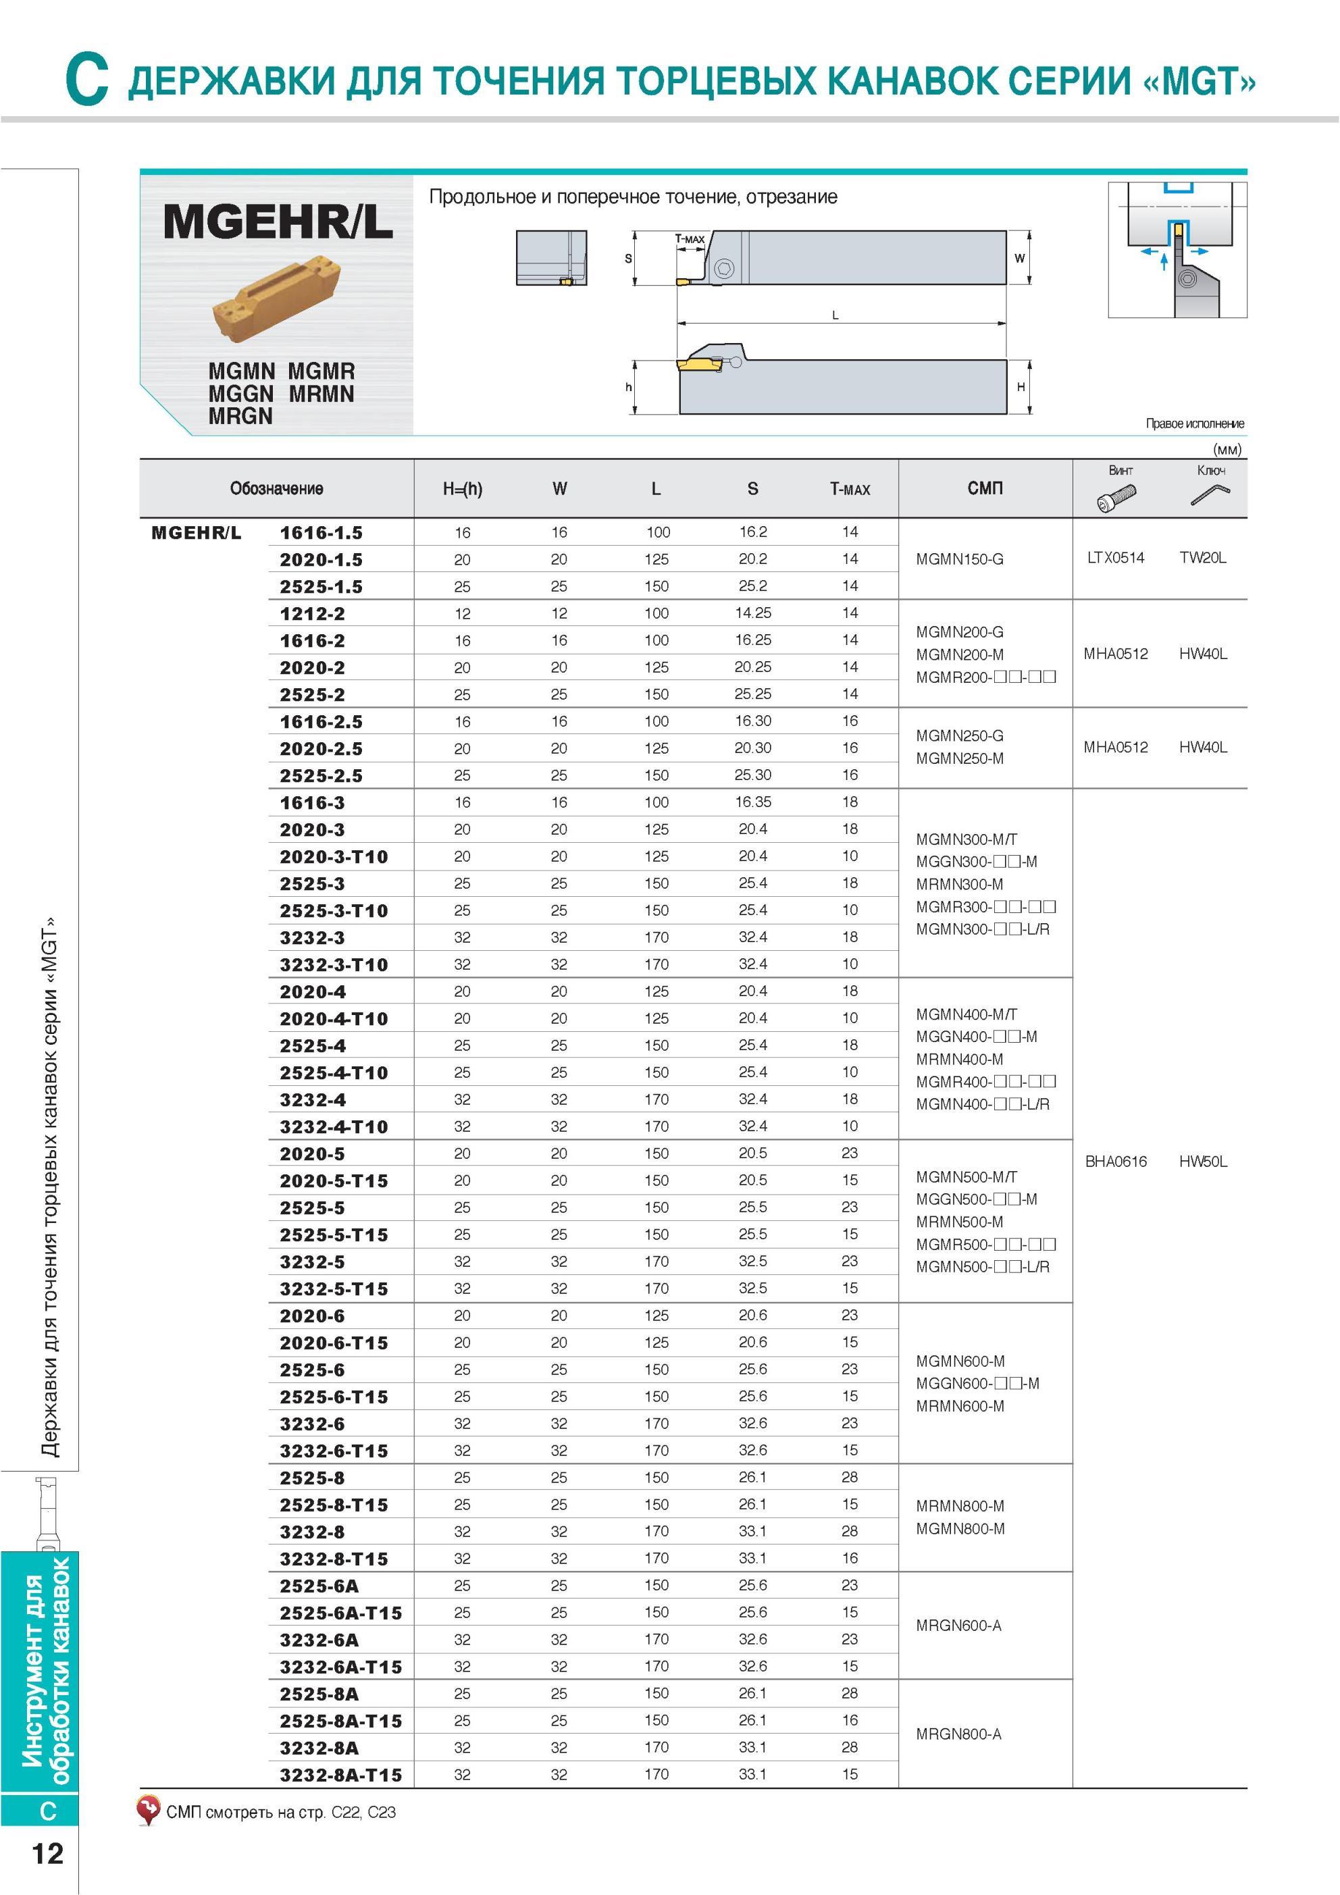
Task: Click the 'MRGN' insert type label under the photo
Action: click(240, 416)
